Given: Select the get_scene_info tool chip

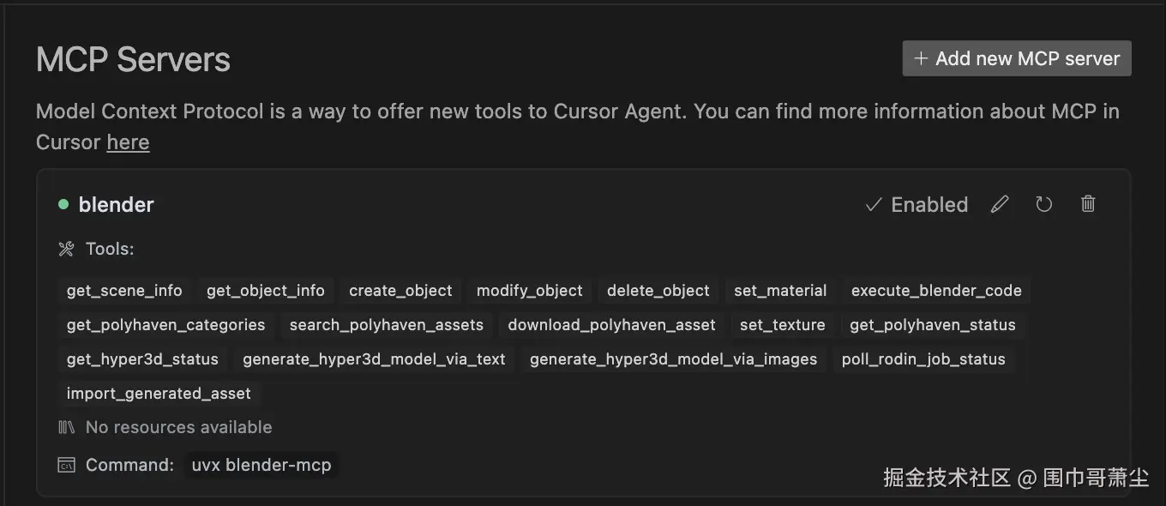Looking at the screenshot, I should coord(124,291).
